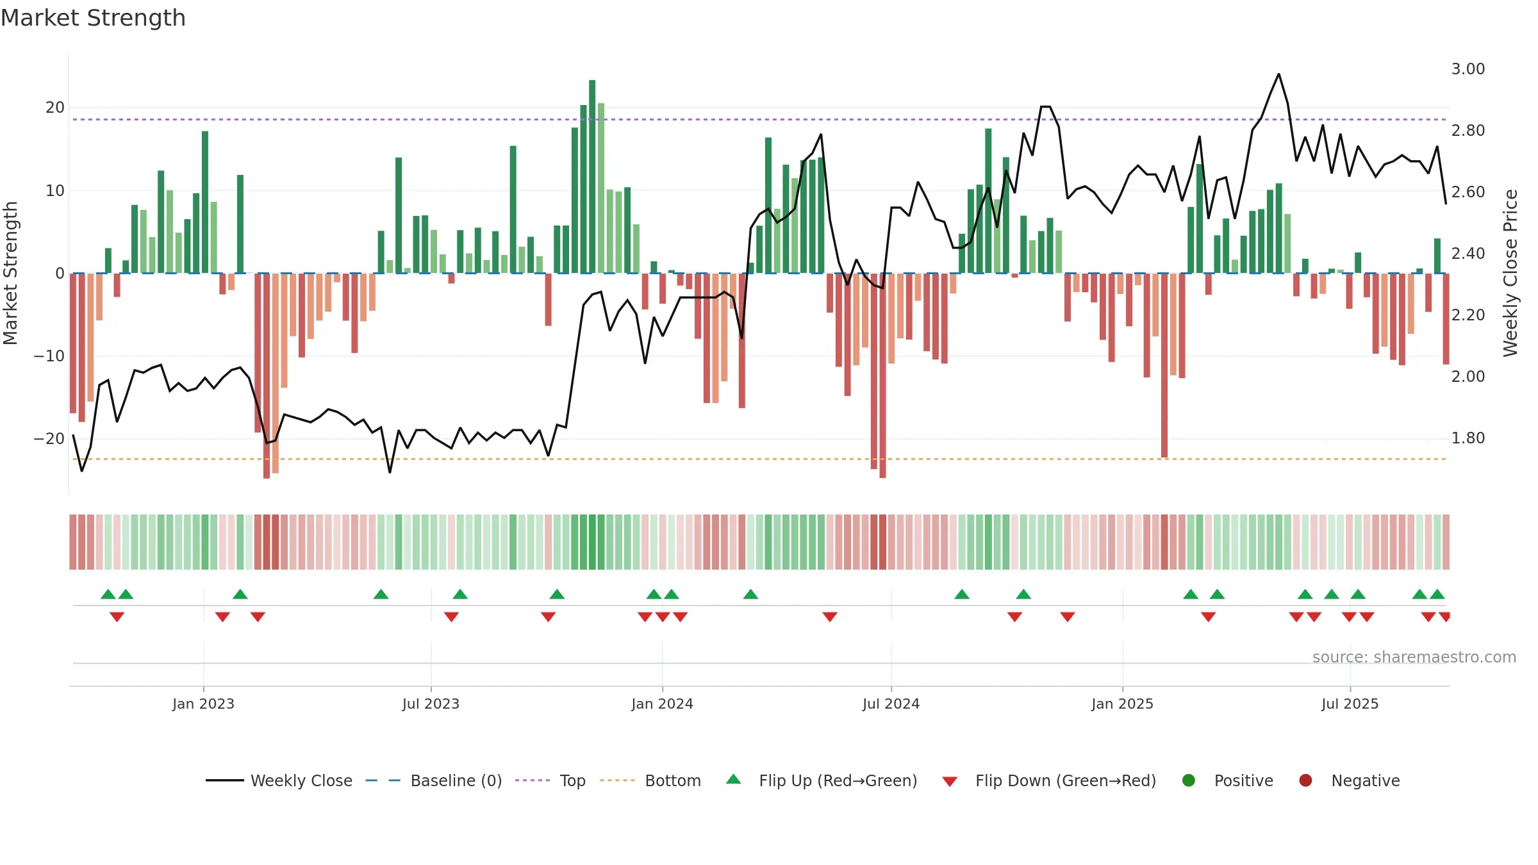Select the Jan 2023 axis label
Viewport: 1538px width, 865px height.
[203, 704]
